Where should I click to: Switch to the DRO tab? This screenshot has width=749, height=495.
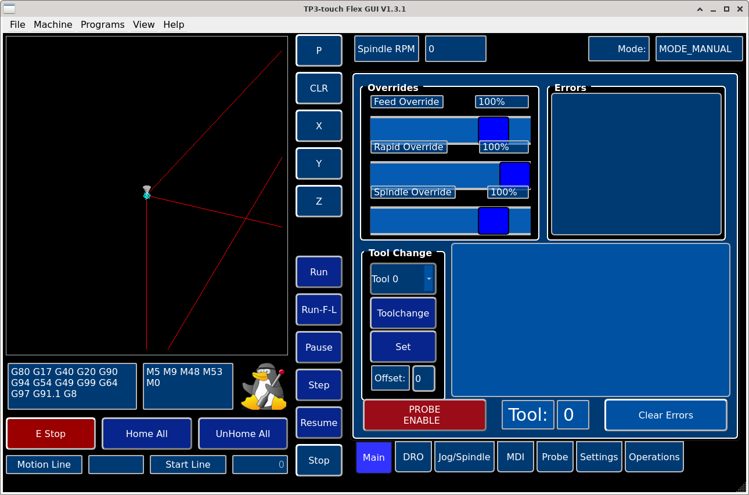tap(413, 457)
